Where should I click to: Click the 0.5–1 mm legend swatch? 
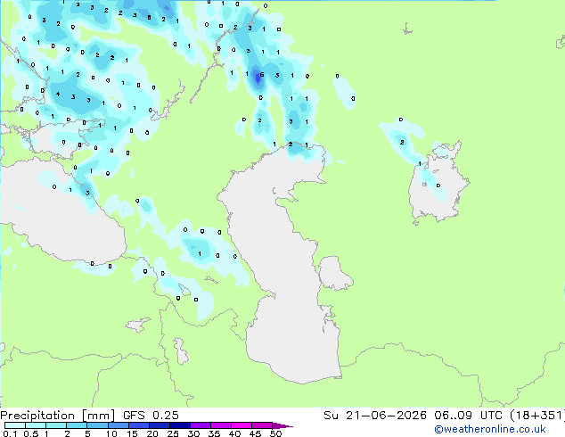[36, 425]
